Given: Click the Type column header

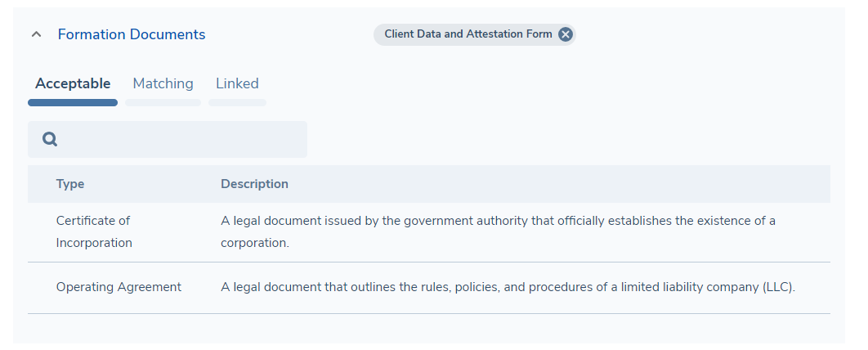Looking at the screenshot, I should pos(70,184).
